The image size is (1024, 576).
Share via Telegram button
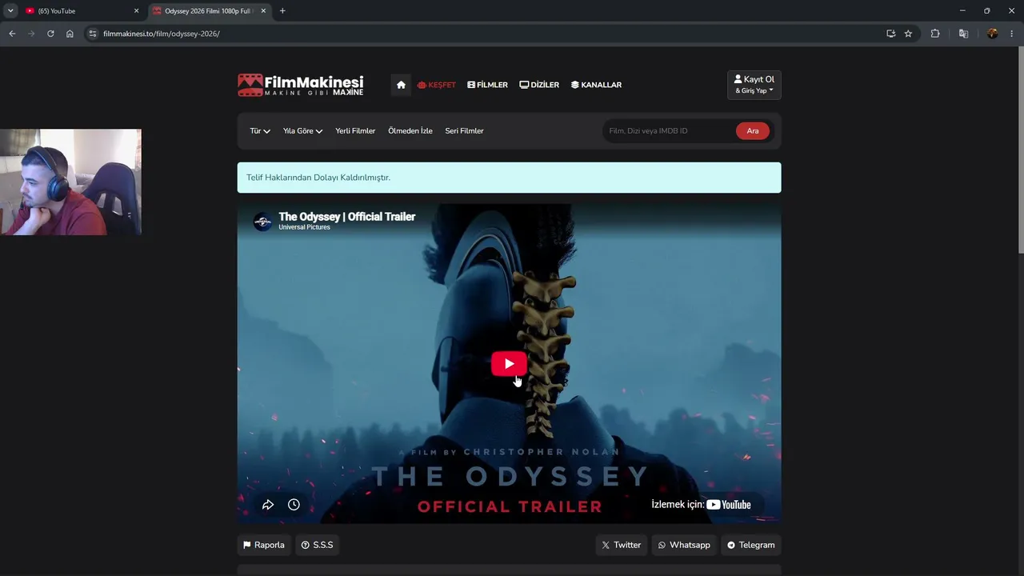[751, 545]
